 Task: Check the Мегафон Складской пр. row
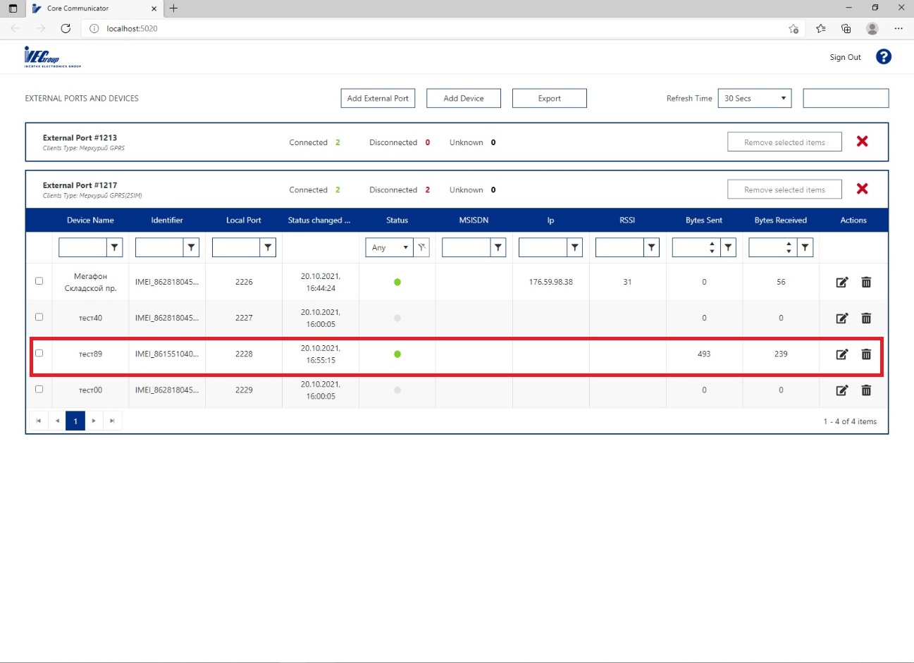(x=39, y=281)
